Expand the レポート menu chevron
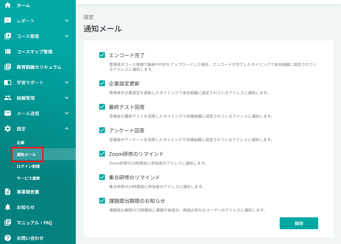Viewport: 341px width, 244px height. 67,21
